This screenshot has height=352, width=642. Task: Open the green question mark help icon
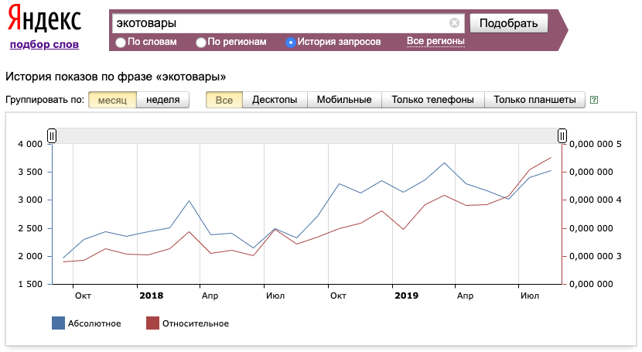coord(594,100)
